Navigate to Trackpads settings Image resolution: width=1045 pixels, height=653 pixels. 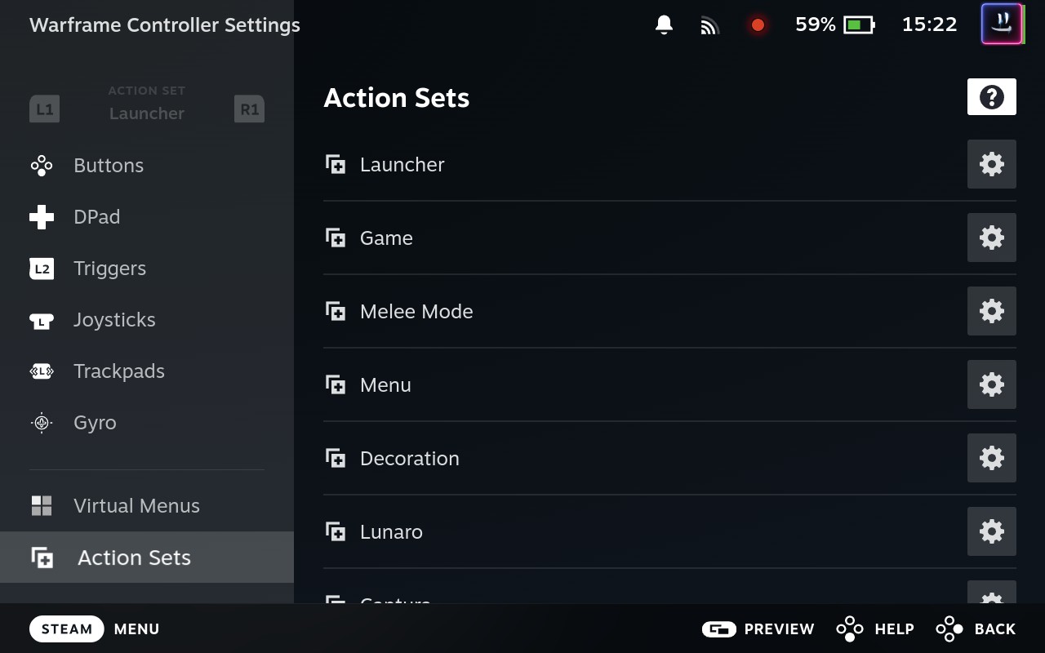click(x=119, y=371)
